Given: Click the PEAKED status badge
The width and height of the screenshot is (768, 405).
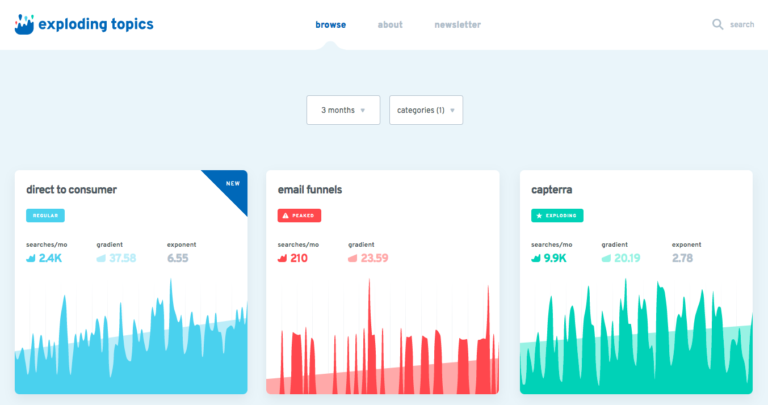Looking at the screenshot, I should point(300,216).
